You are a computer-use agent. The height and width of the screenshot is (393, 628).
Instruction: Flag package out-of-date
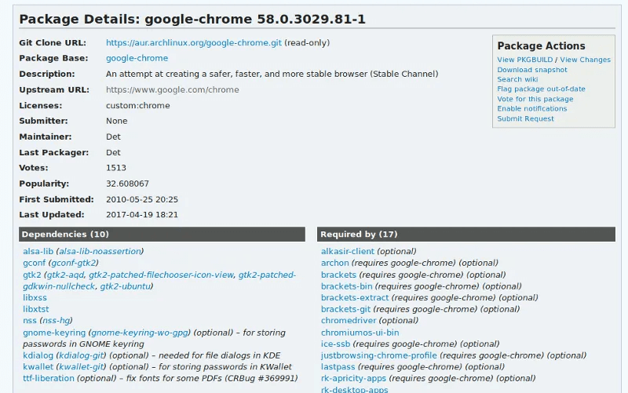[x=541, y=89]
